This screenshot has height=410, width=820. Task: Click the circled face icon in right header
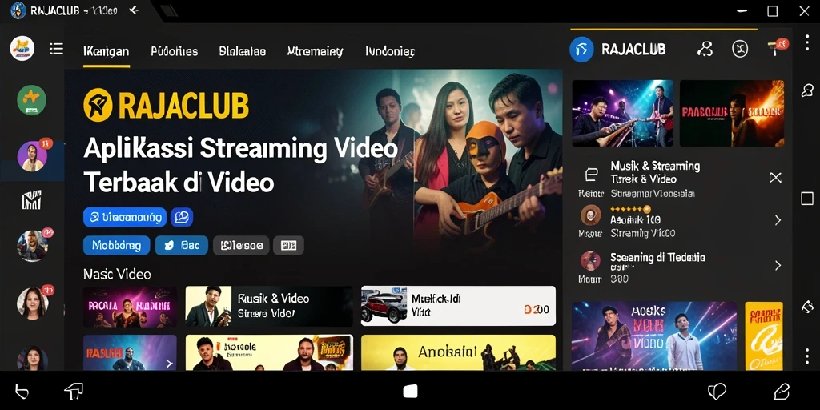(740, 49)
